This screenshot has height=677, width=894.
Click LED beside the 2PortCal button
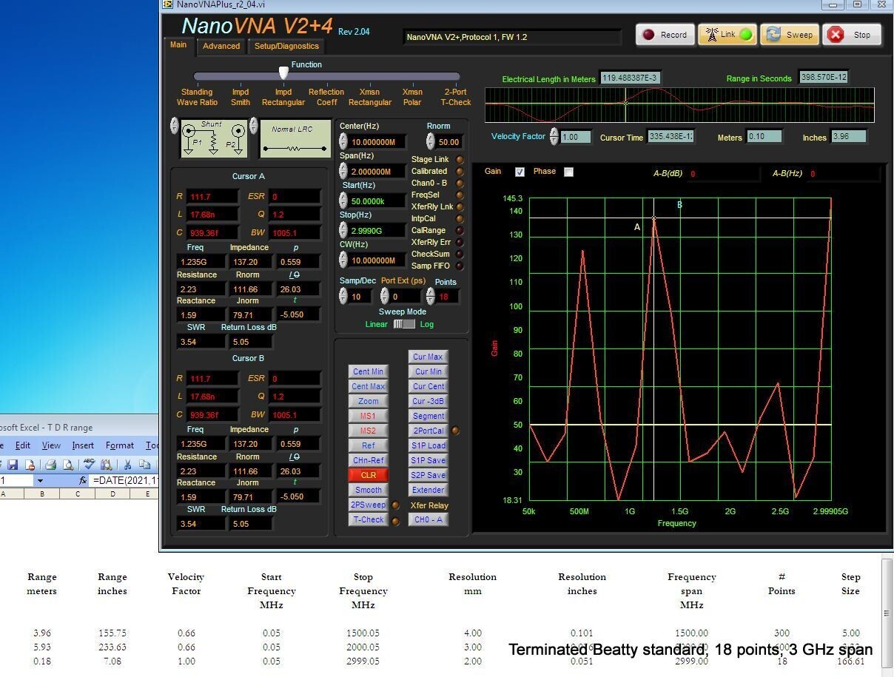click(x=455, y=431)
